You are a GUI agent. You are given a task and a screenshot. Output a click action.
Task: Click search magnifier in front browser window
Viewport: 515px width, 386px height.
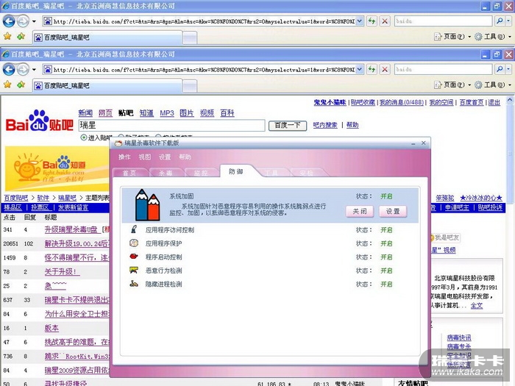(x=500, y=69)
